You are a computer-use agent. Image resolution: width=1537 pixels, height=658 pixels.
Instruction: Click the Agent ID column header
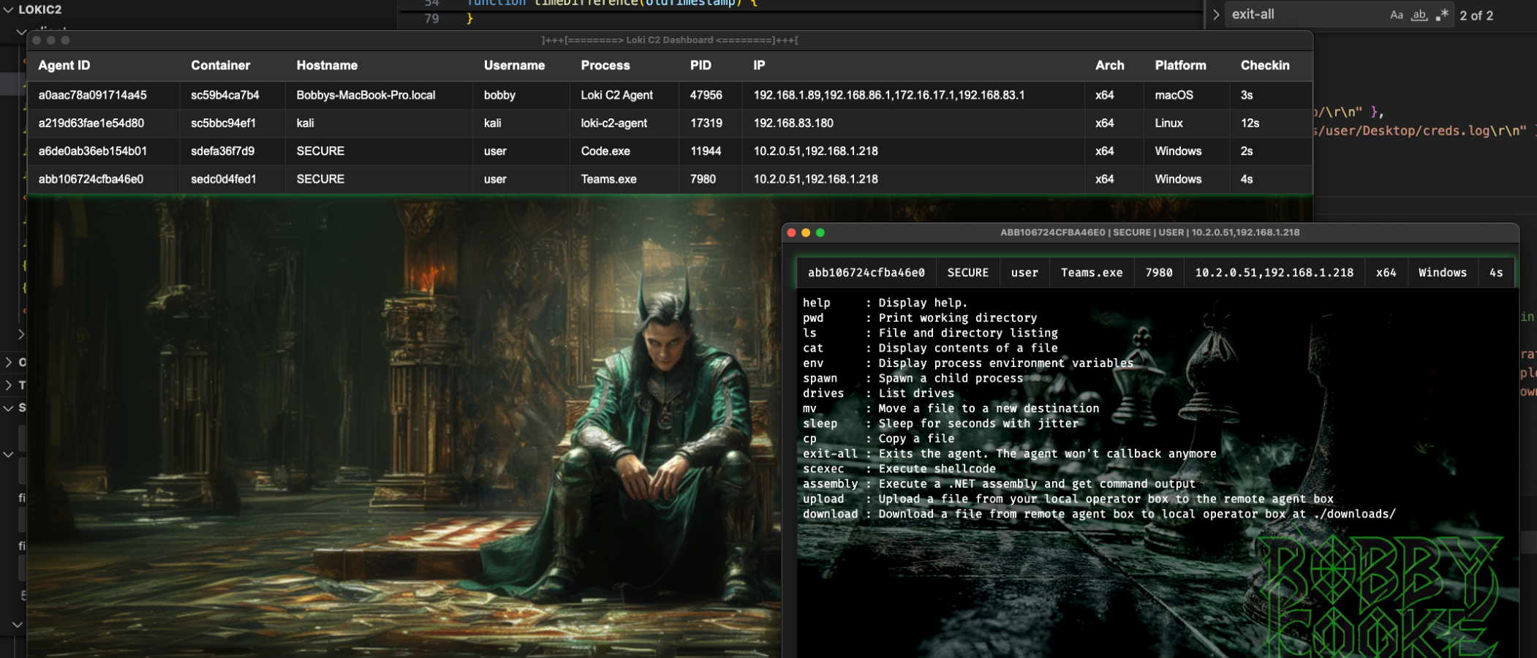[x=64, y=65]
